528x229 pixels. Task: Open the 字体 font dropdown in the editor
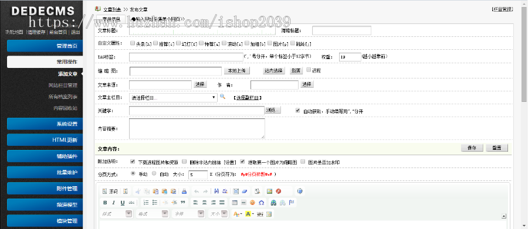tap(188, 214)
